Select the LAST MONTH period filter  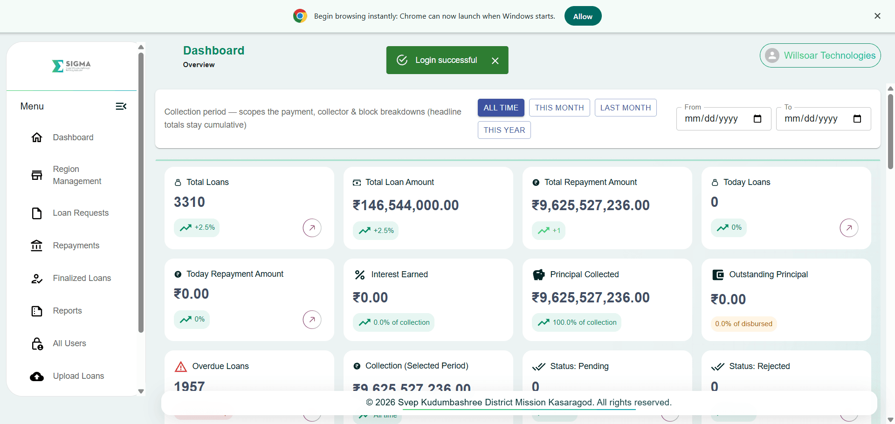(626, 108)
